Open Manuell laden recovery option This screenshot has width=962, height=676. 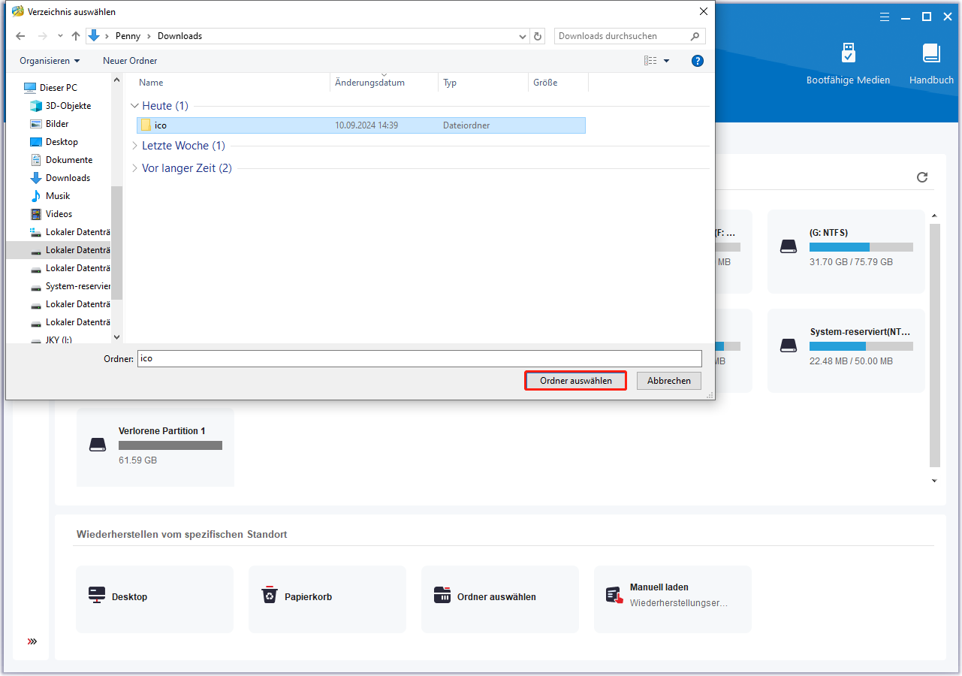673,599
